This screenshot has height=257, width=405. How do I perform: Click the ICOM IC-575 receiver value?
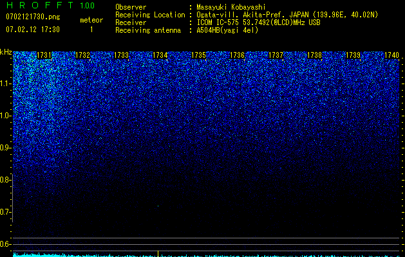point(258,22)
